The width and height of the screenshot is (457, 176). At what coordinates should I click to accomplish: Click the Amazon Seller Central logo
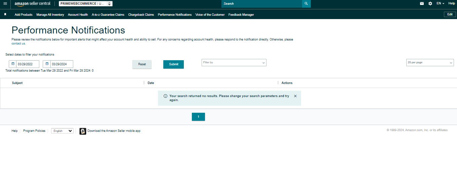coord(32,4)
